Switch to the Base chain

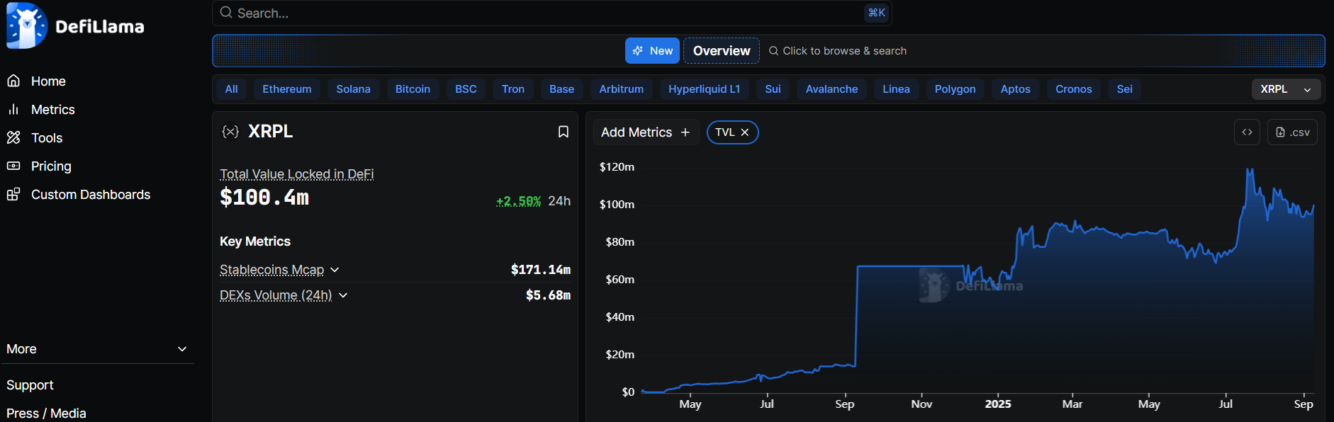[561, 89]
